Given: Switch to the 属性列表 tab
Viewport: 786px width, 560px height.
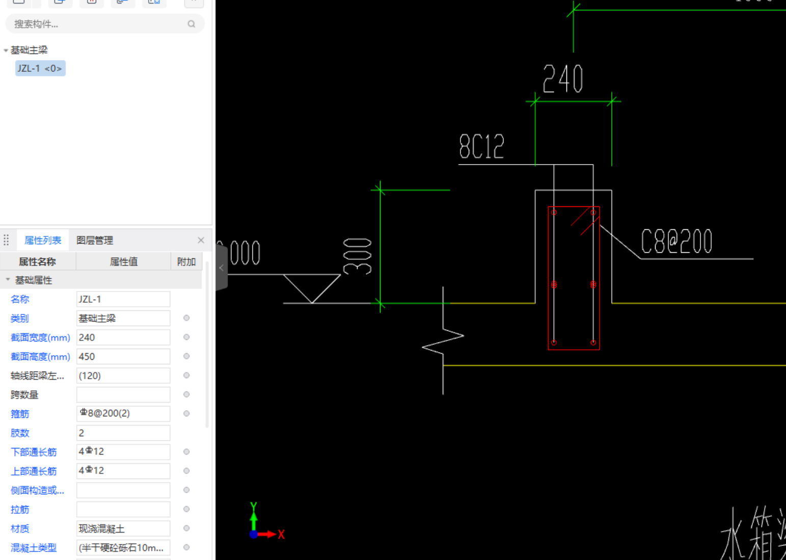Looking at the screenshot, I should [43, 240].
